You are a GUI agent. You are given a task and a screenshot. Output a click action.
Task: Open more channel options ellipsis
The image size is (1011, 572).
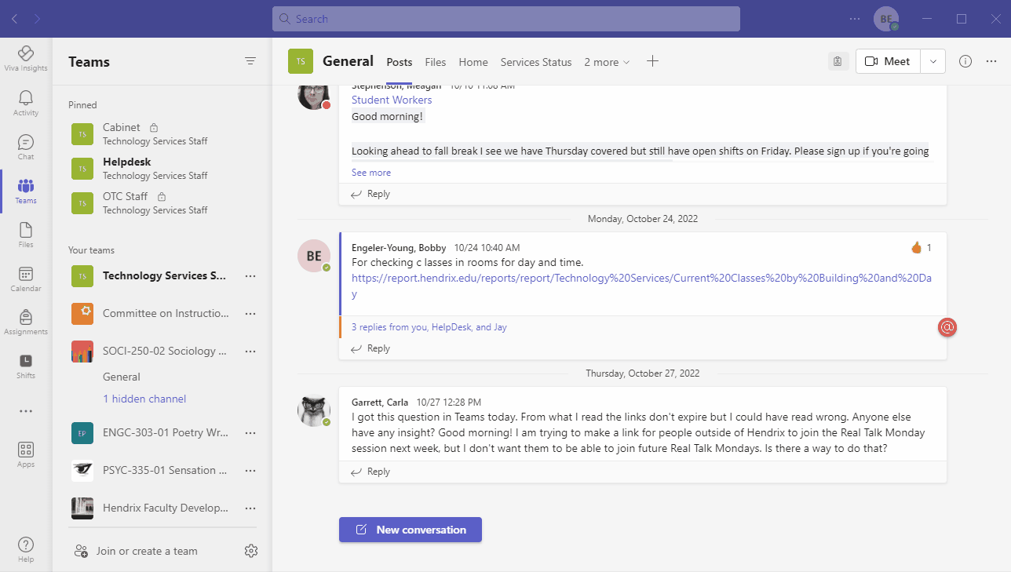click(x=991, y=61)
